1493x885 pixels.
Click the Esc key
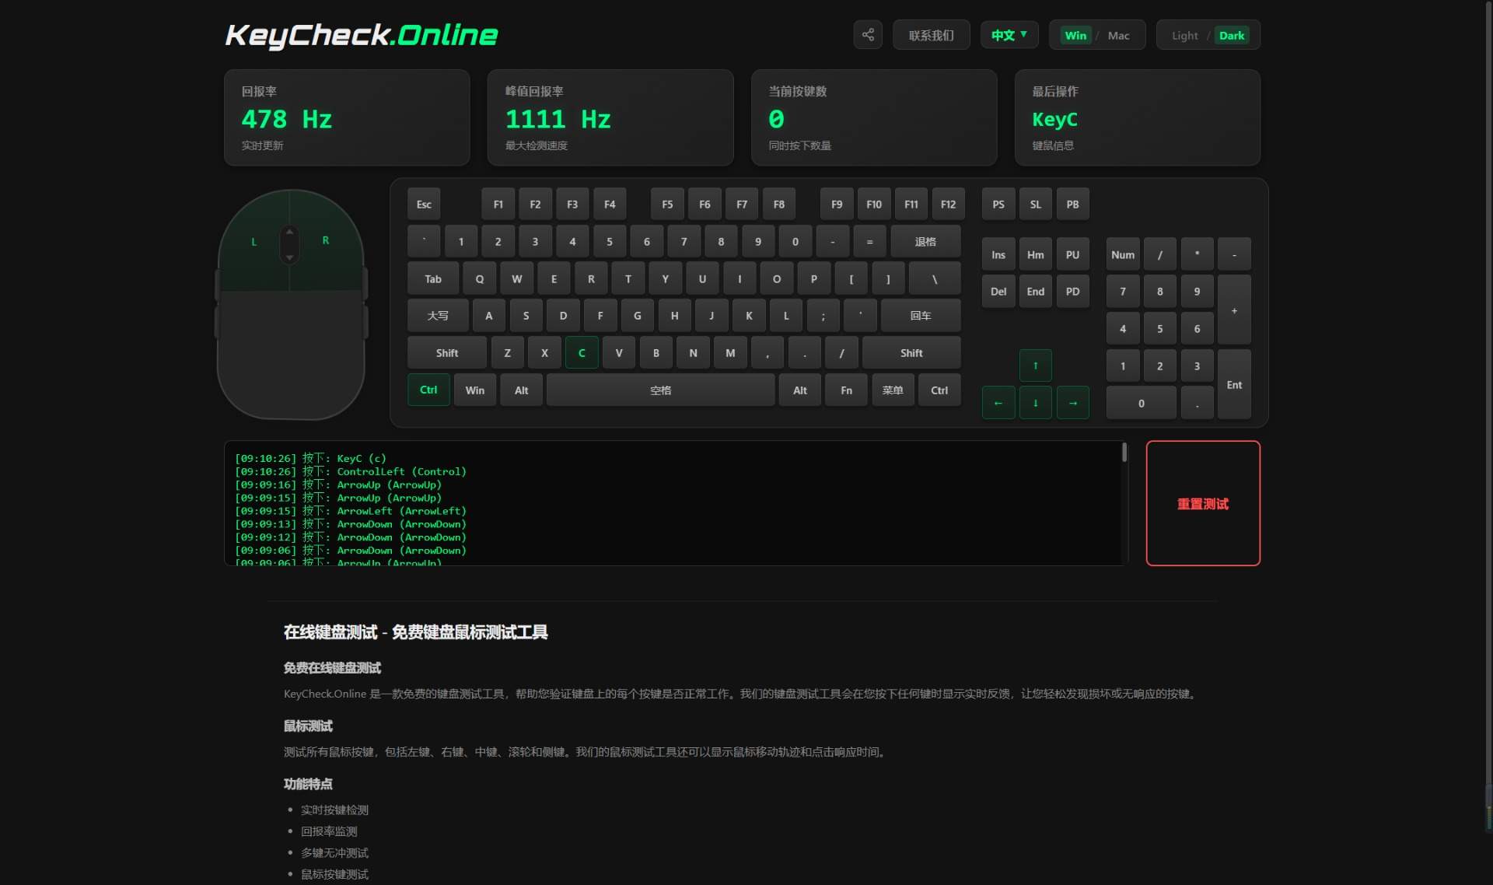pos(424,204)
